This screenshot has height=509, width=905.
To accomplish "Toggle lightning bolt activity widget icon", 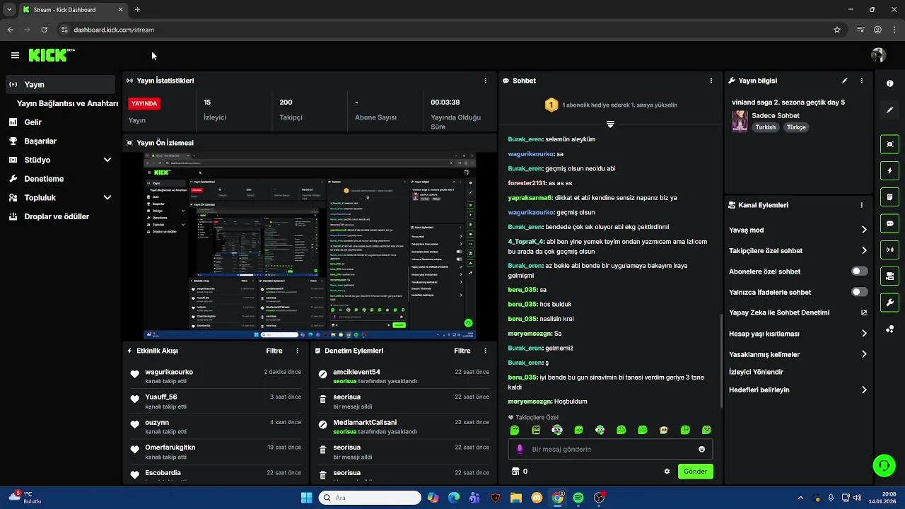I will coord(889,170).
